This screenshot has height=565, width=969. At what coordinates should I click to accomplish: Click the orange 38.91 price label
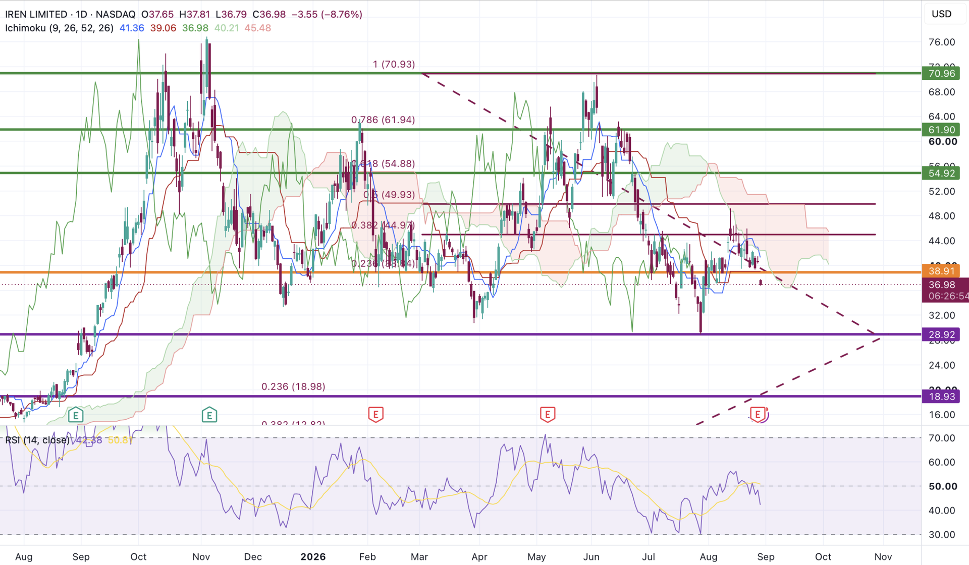[x=941, y=271]
